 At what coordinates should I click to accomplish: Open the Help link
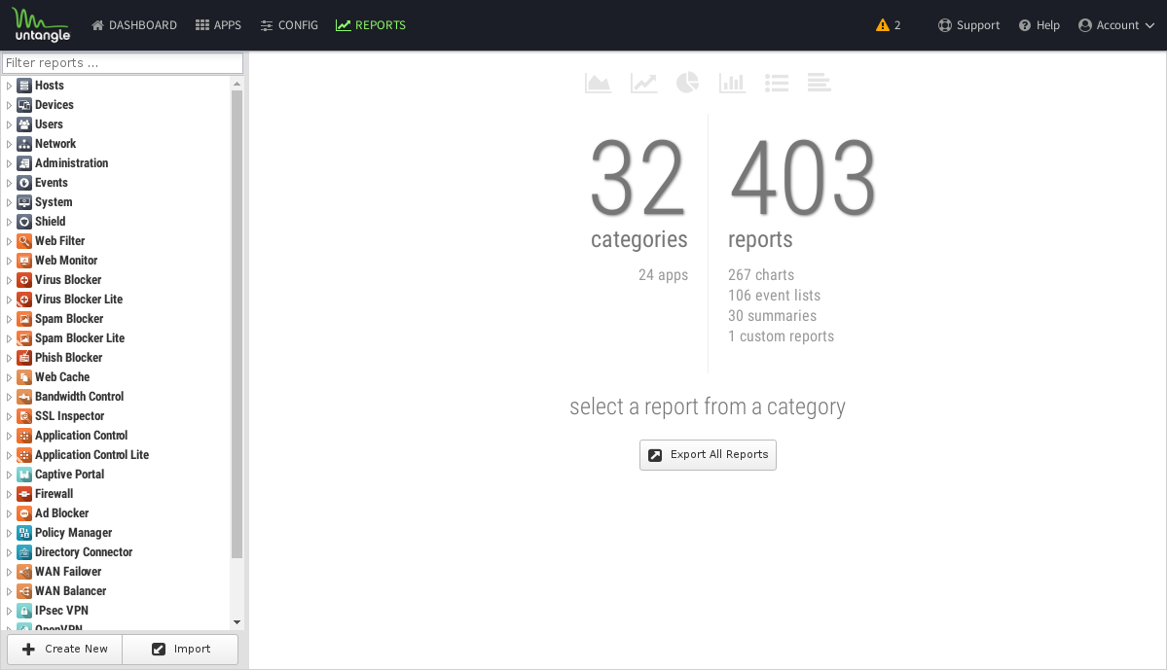1039,25
